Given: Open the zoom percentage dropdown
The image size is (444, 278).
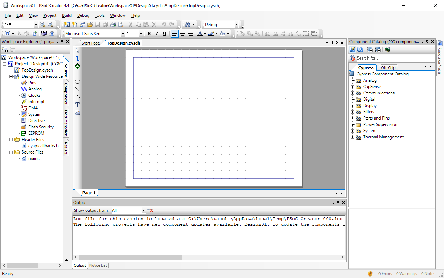Looking at the screenshot, I should click(36, 25).
